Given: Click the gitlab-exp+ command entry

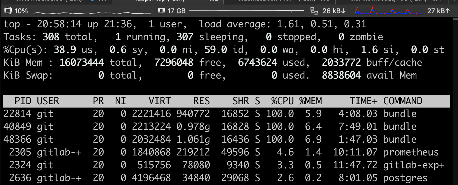Looking at the screenshot, I should (x=414, y=165).
